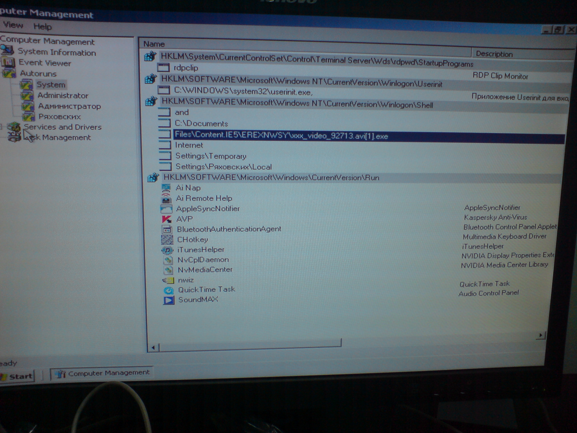Click the NvMediaCenter icon
The width and height of the screenshot is (577, 433).
[x=168, y=270]
